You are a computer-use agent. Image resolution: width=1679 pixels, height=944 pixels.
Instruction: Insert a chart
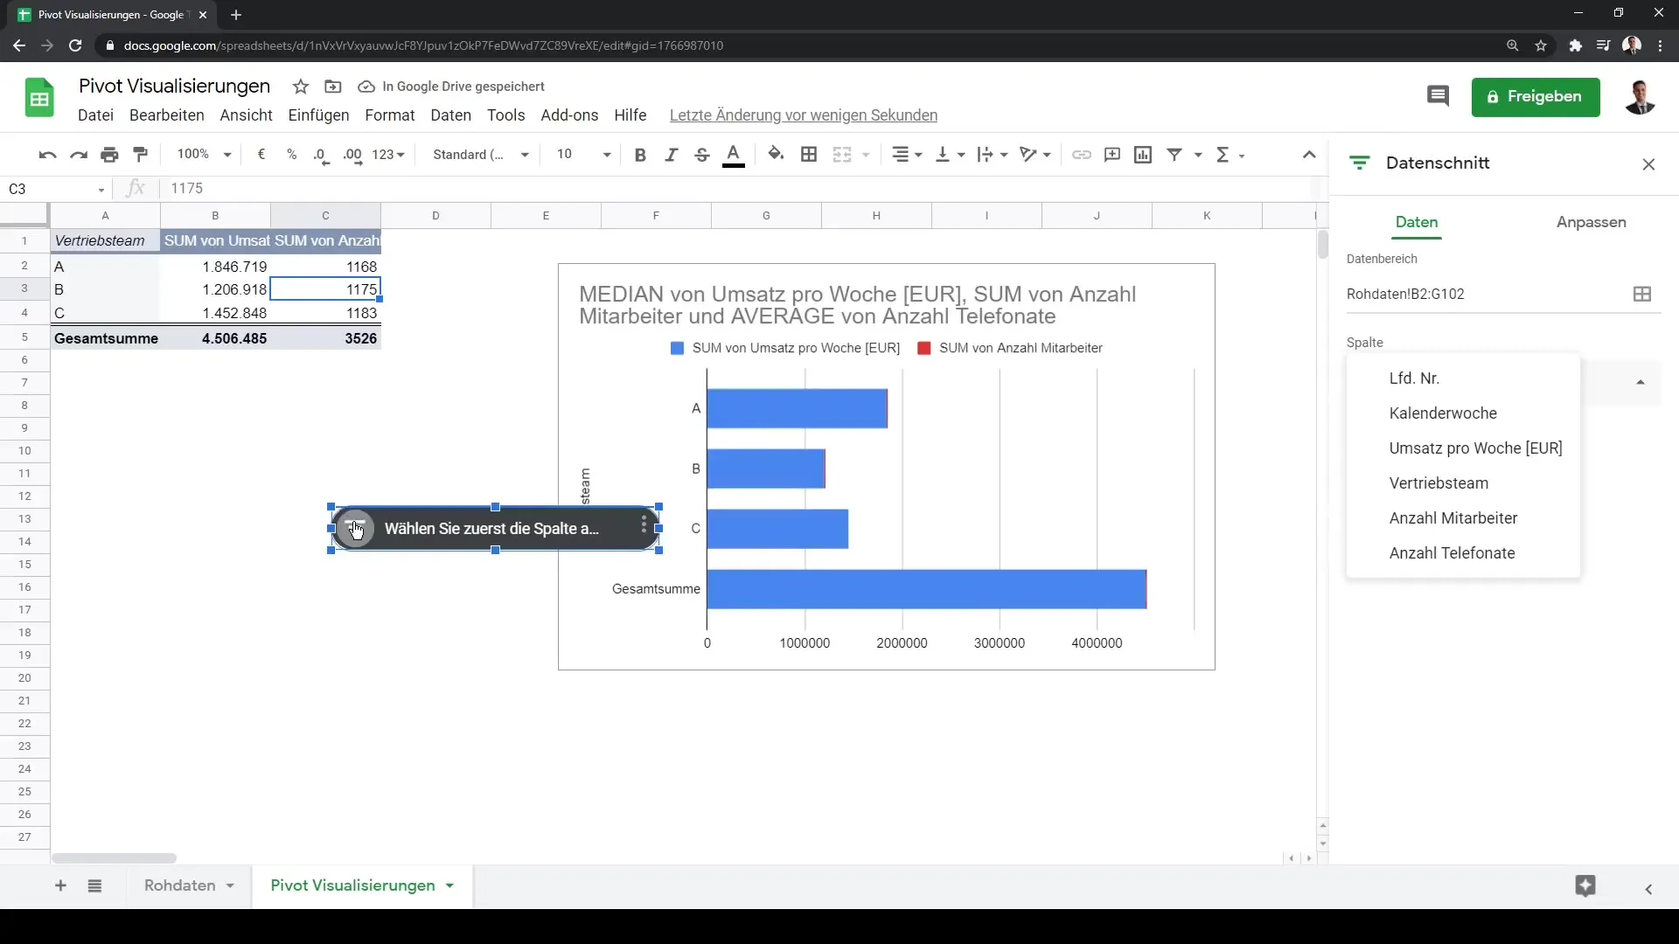pos(1143,155)
